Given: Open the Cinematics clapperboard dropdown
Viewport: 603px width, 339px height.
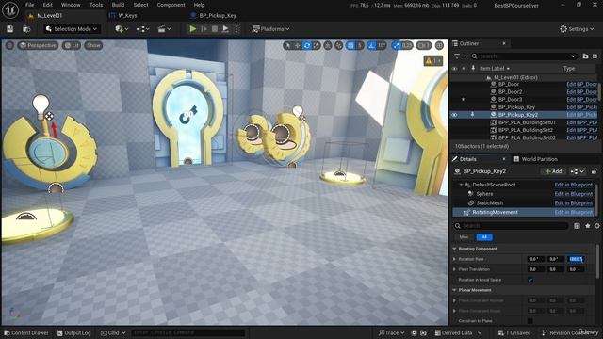Looking at the screenshot, I should [164, 29].
